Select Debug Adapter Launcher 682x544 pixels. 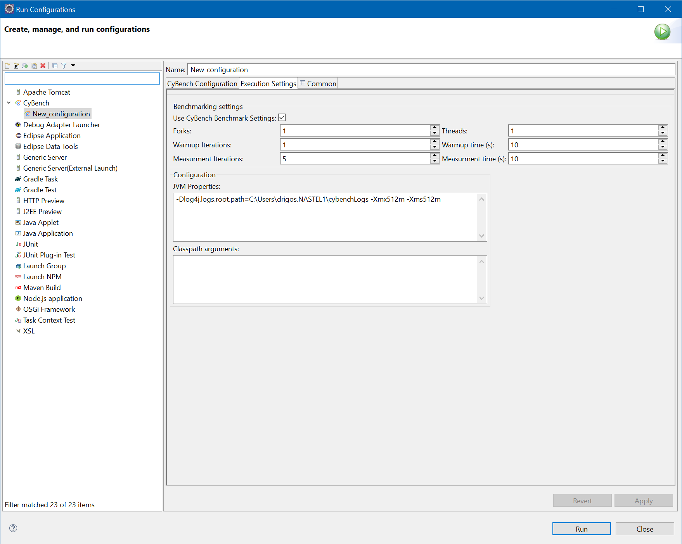click(62, 124)
